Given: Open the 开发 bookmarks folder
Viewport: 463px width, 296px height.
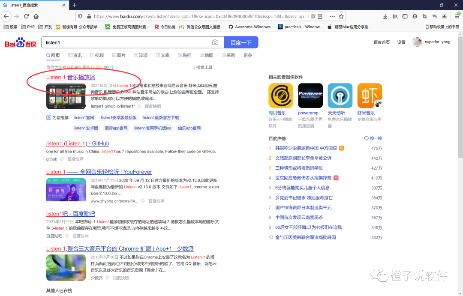Looking at the screenshot, I should [45, 27].
